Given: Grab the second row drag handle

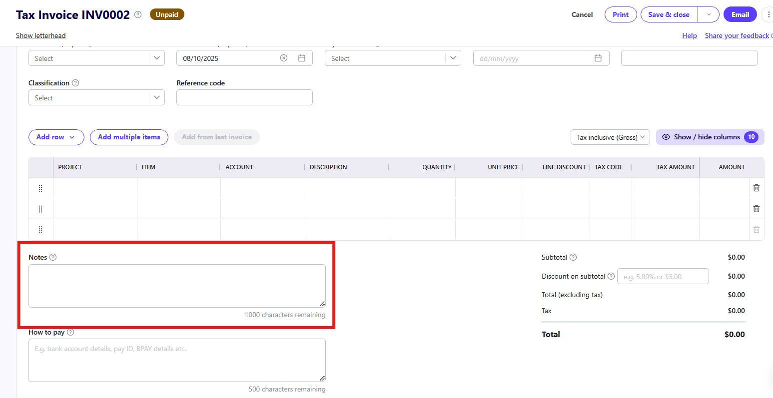Looking at the screenshot, I should pos(40,209).
